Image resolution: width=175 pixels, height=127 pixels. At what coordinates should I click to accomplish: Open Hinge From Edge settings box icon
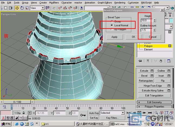tap(169, 86)
